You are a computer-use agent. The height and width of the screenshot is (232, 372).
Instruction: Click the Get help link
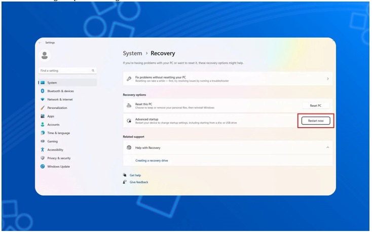pyautogui.click(x=135, y=175)
